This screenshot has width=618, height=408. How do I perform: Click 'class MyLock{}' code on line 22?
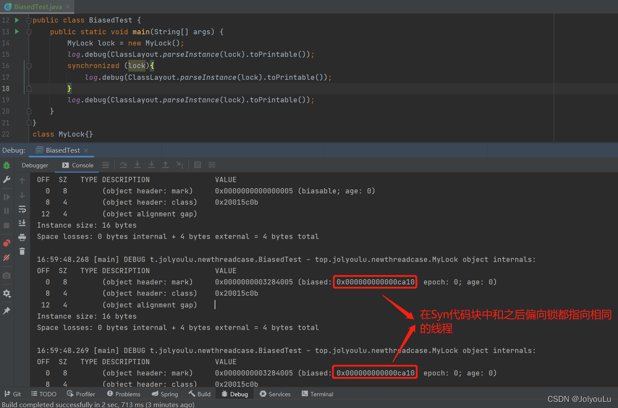point(63,134)
